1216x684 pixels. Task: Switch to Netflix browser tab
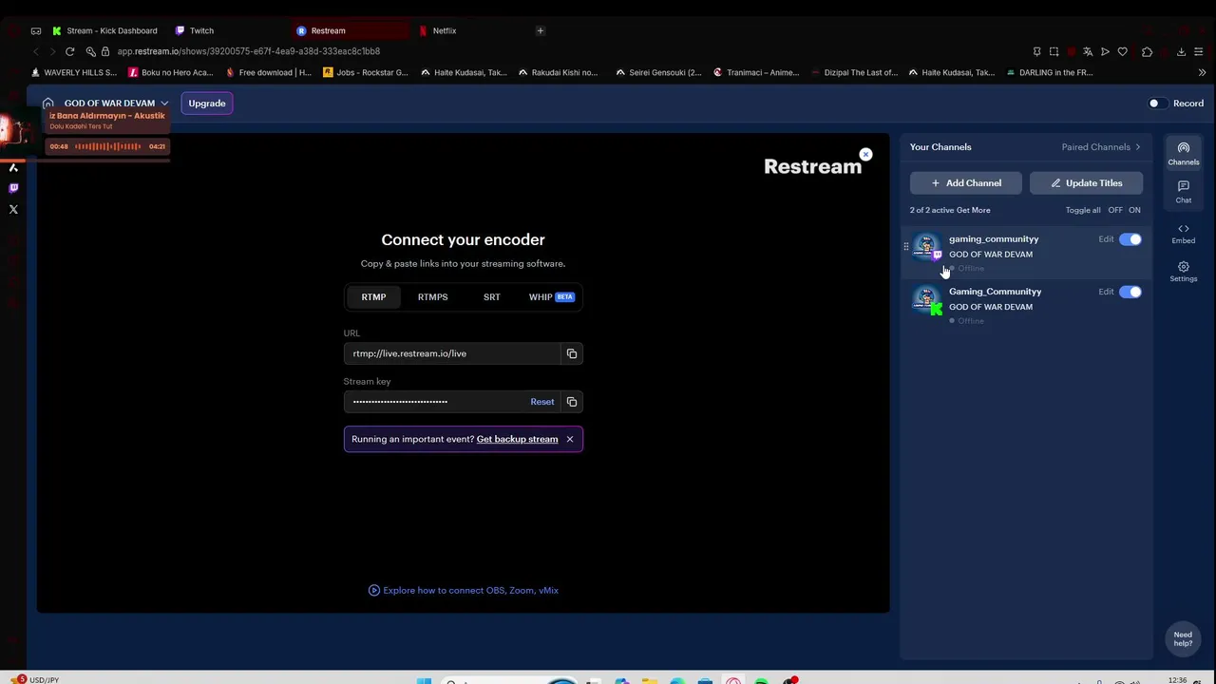pyautogui.click(x=445, y=30)
